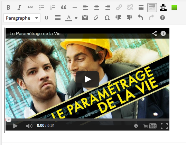Insert a numbered list

[53, 8]
